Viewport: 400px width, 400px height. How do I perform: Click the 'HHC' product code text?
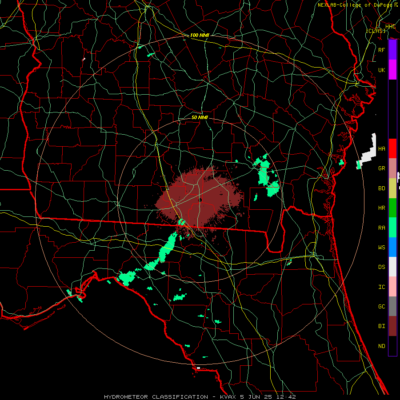(390, 27)
